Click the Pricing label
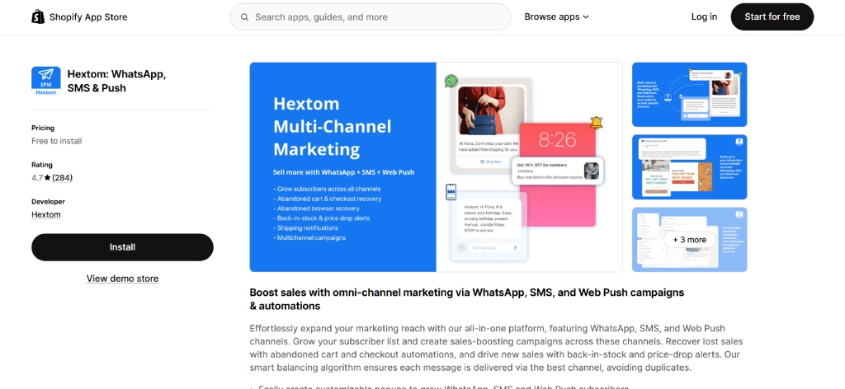Image resolution: width=845 pixels, height=389 pixels. (x=43, y=128)
